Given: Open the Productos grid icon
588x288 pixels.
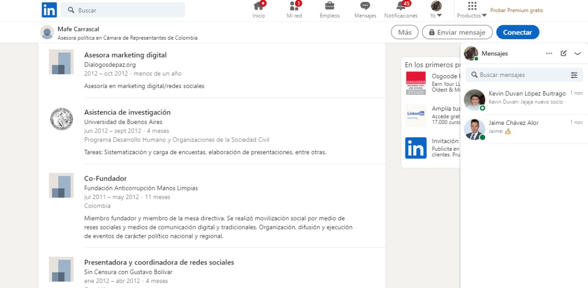Looking at the screenshot, I should click(x=471, y=6).
